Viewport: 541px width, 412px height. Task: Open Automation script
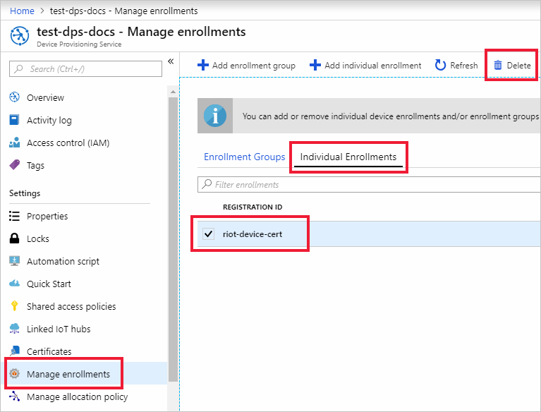(63, 262)
